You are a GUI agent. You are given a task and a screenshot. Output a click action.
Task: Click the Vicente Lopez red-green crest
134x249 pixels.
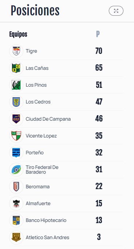coord(16,136)
